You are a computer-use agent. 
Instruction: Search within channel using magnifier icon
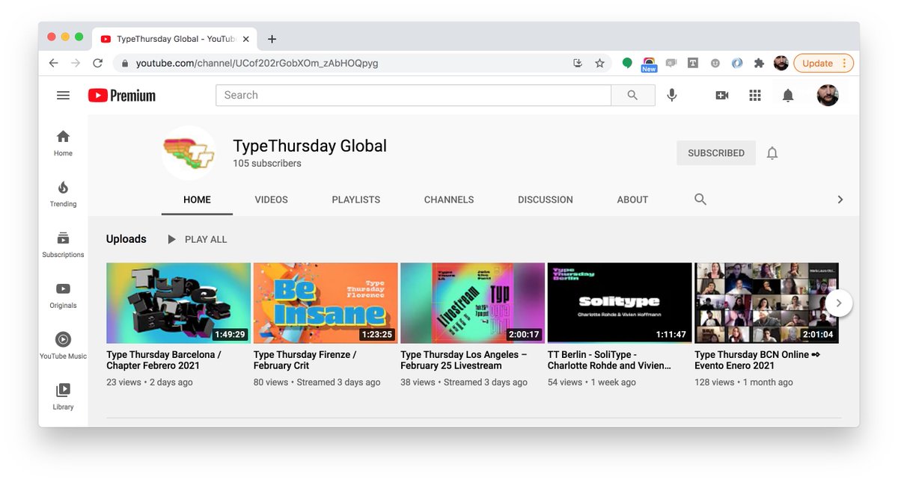(x=700, y=200)
